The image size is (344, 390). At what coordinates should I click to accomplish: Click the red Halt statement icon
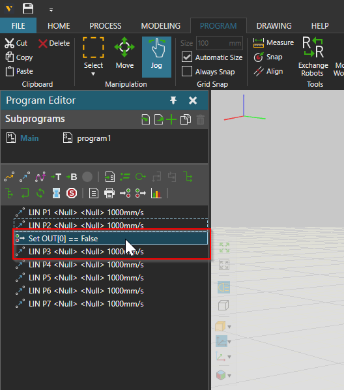click(72, 193)
